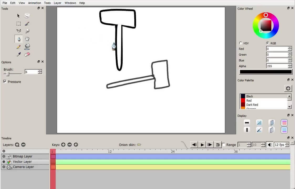Add a color to the Color Palette
The width and height of the screenshot is (295, 189).
tap(288, 88)
